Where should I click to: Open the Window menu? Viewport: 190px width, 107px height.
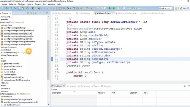[51, 4]
